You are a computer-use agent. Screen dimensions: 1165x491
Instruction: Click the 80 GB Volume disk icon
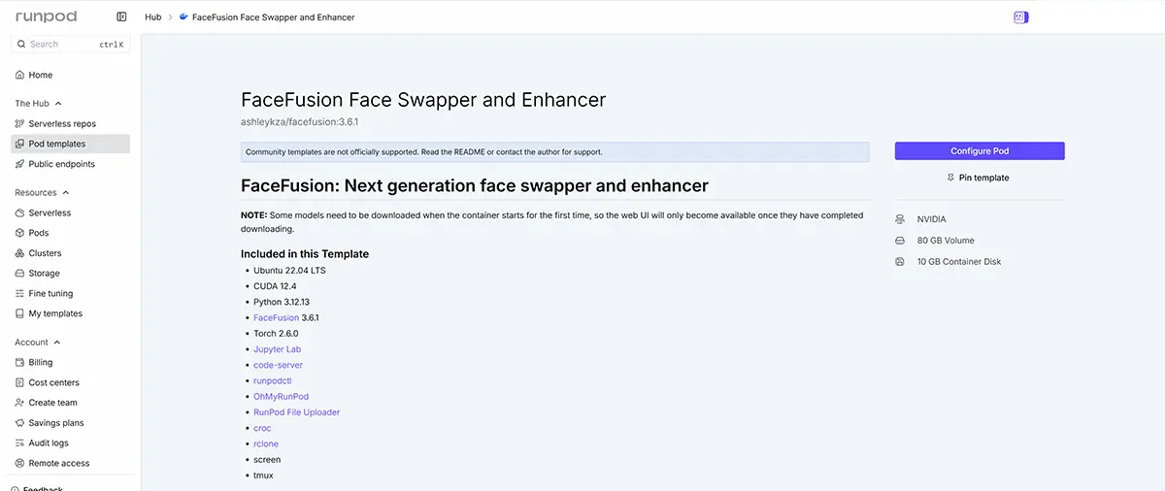[x=899, y=241]
